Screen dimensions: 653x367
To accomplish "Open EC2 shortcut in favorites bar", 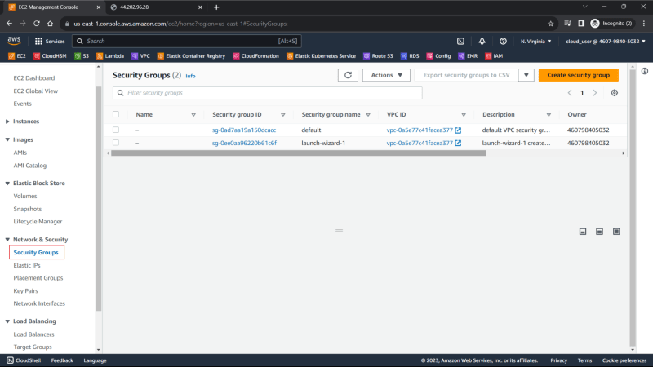I will pos(17,55).
